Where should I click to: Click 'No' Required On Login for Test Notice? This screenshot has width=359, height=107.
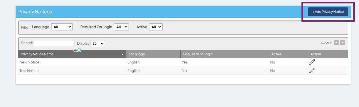point(184,71)
